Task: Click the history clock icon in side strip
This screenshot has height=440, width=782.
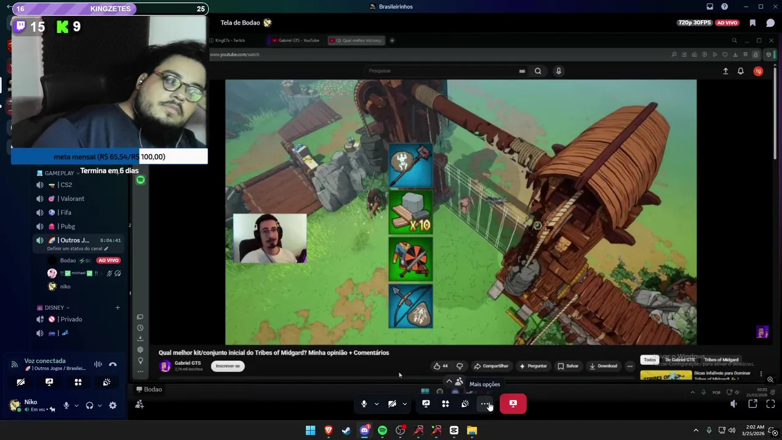Action: tap(140, 328)
